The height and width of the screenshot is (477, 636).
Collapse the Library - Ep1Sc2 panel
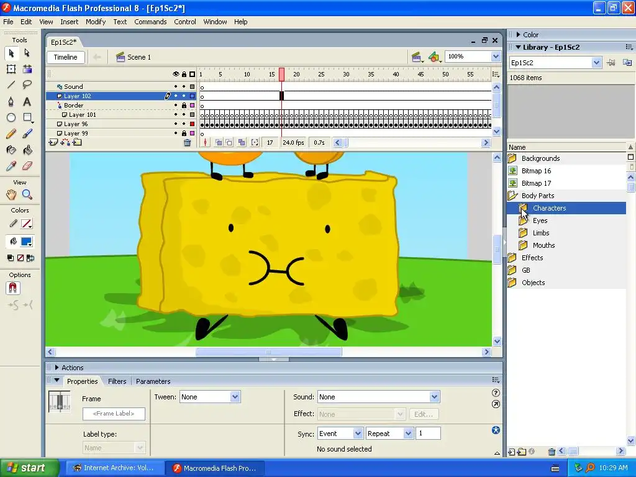519,47
